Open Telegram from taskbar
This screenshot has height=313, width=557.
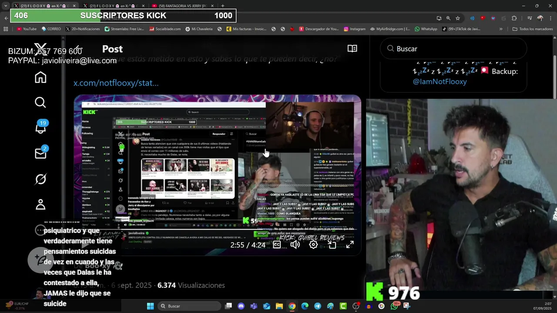click(x=317, y=306)
